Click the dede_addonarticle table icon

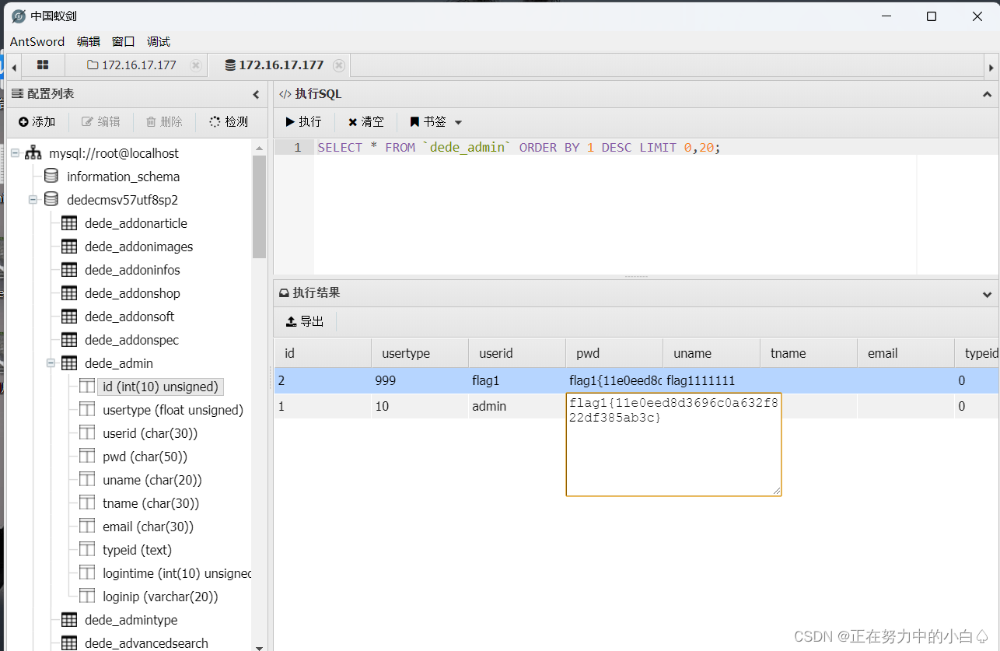point(69,223)
